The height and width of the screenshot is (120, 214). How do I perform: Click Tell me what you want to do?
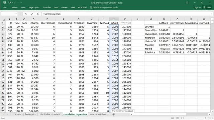(x=105, y=7)
